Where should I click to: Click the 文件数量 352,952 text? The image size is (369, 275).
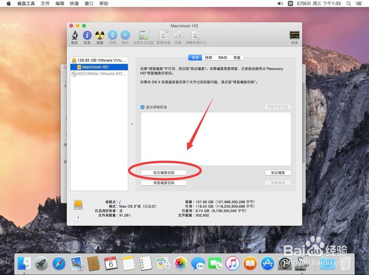tap(193, 215)
